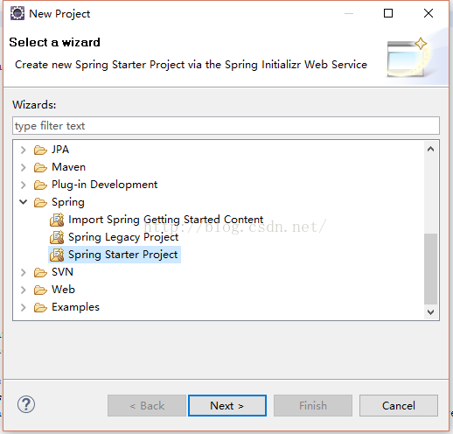453x434 pixels.
Task: Click the Examples folder icon
Action: pos(40,307)
